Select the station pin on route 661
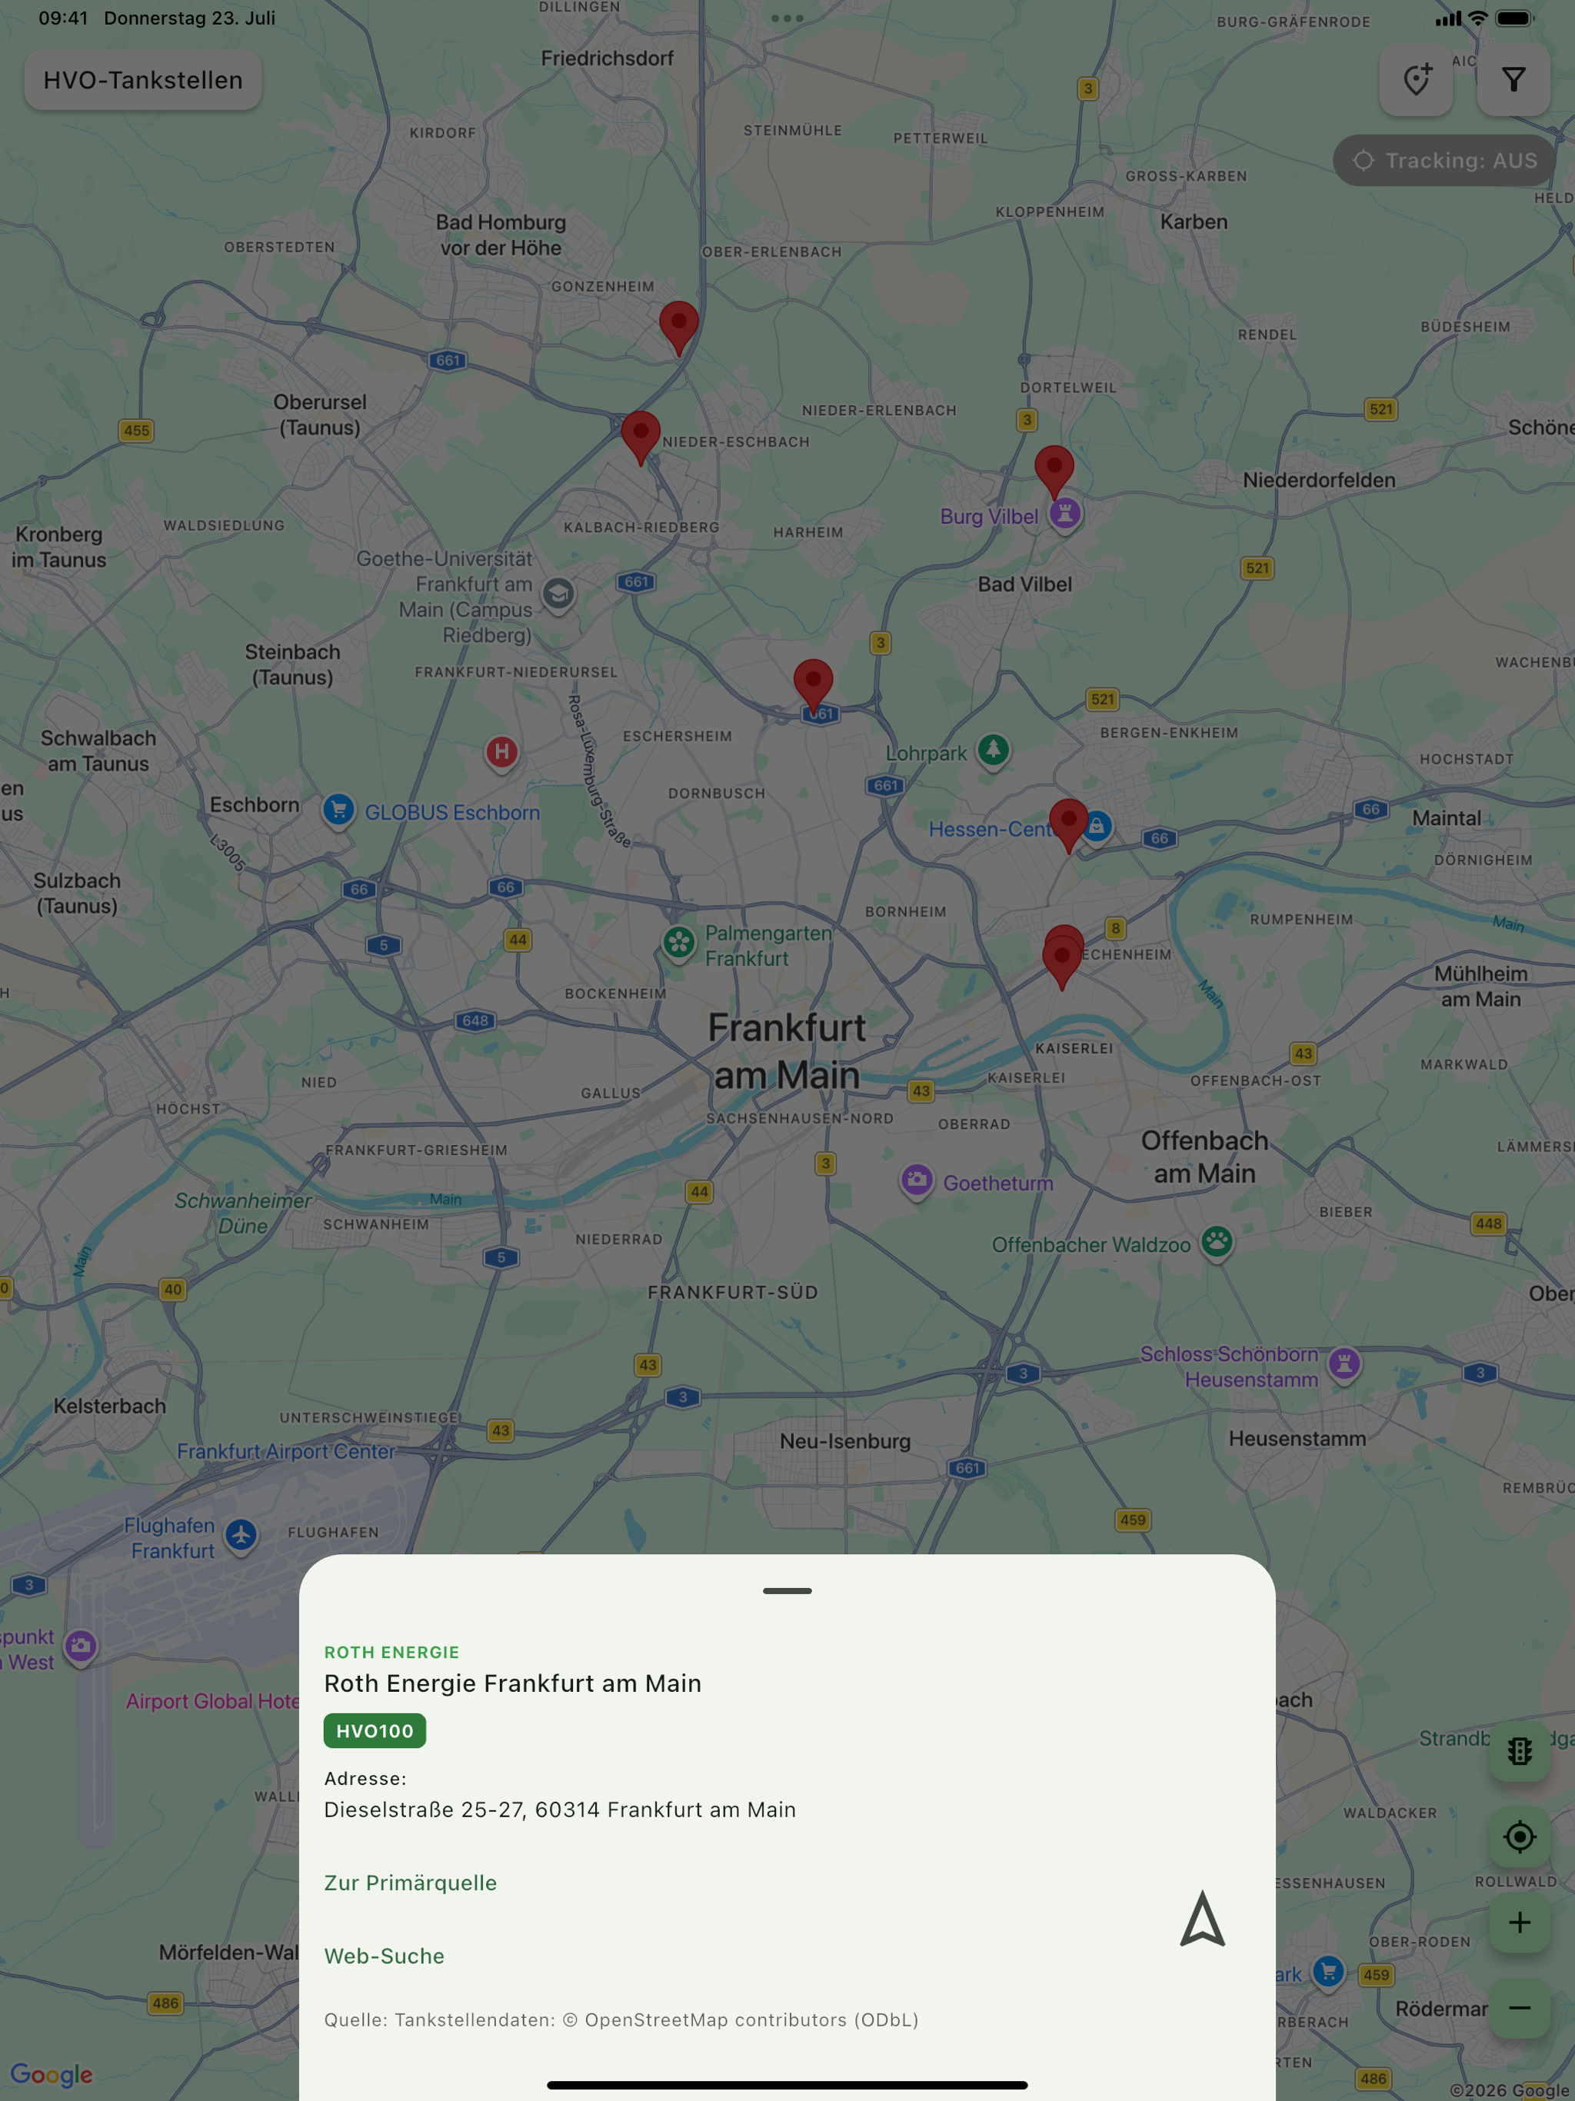Image resolution: width=1575 pixels, height=2101 pixels. tap(812, 684)
